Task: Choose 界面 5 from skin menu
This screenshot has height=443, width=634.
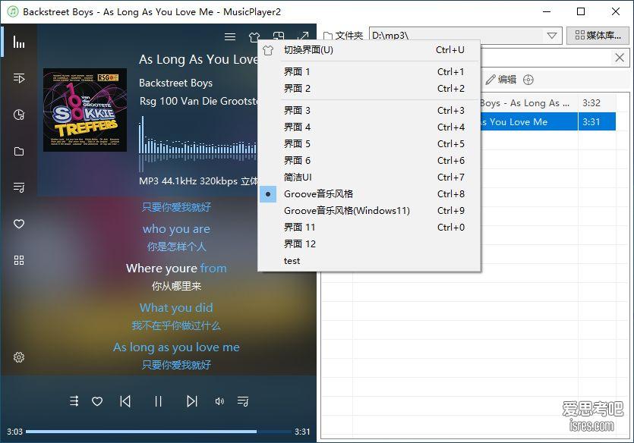Action: 369,144
